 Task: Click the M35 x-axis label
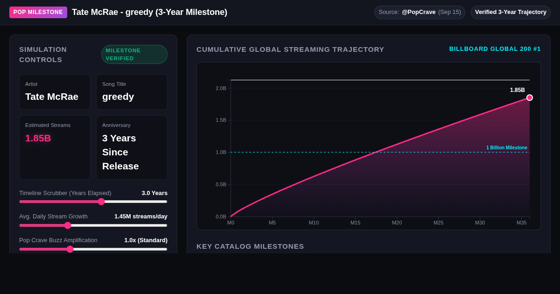pyautogui.click(x=521, y=223)
